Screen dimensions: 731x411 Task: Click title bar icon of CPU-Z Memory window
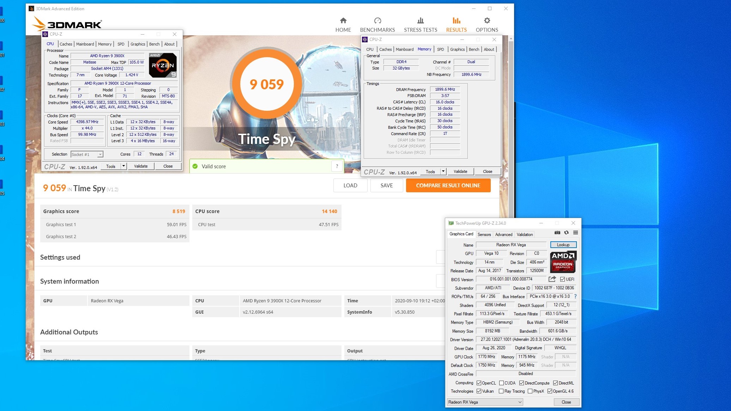(x=365, y=40)
